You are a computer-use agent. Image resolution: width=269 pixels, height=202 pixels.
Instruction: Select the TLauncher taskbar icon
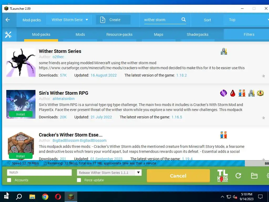click(x=71, y=197)
